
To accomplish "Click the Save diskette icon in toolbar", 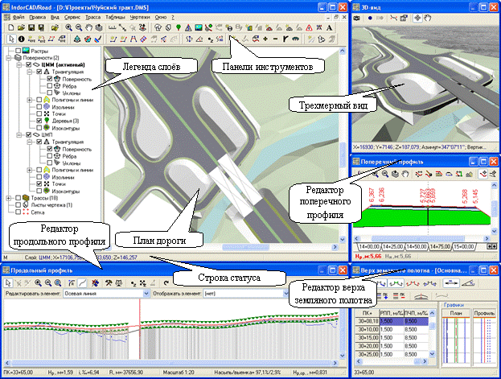I will tap(32, 27).
